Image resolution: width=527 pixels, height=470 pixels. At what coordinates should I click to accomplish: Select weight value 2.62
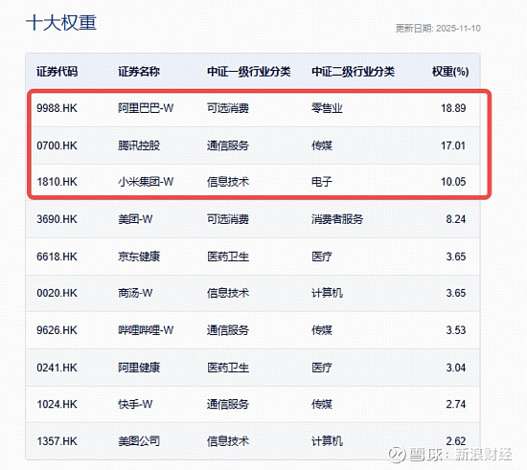[x=456, y=441]
